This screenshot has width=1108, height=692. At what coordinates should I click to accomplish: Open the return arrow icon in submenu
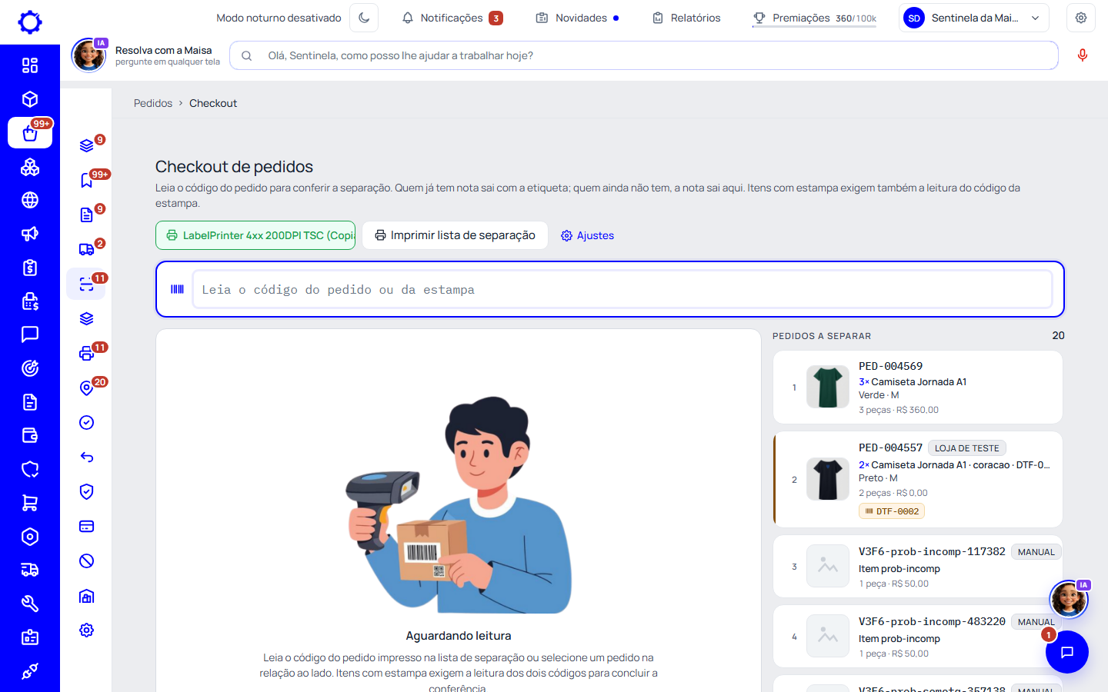[x=87, y=457]
